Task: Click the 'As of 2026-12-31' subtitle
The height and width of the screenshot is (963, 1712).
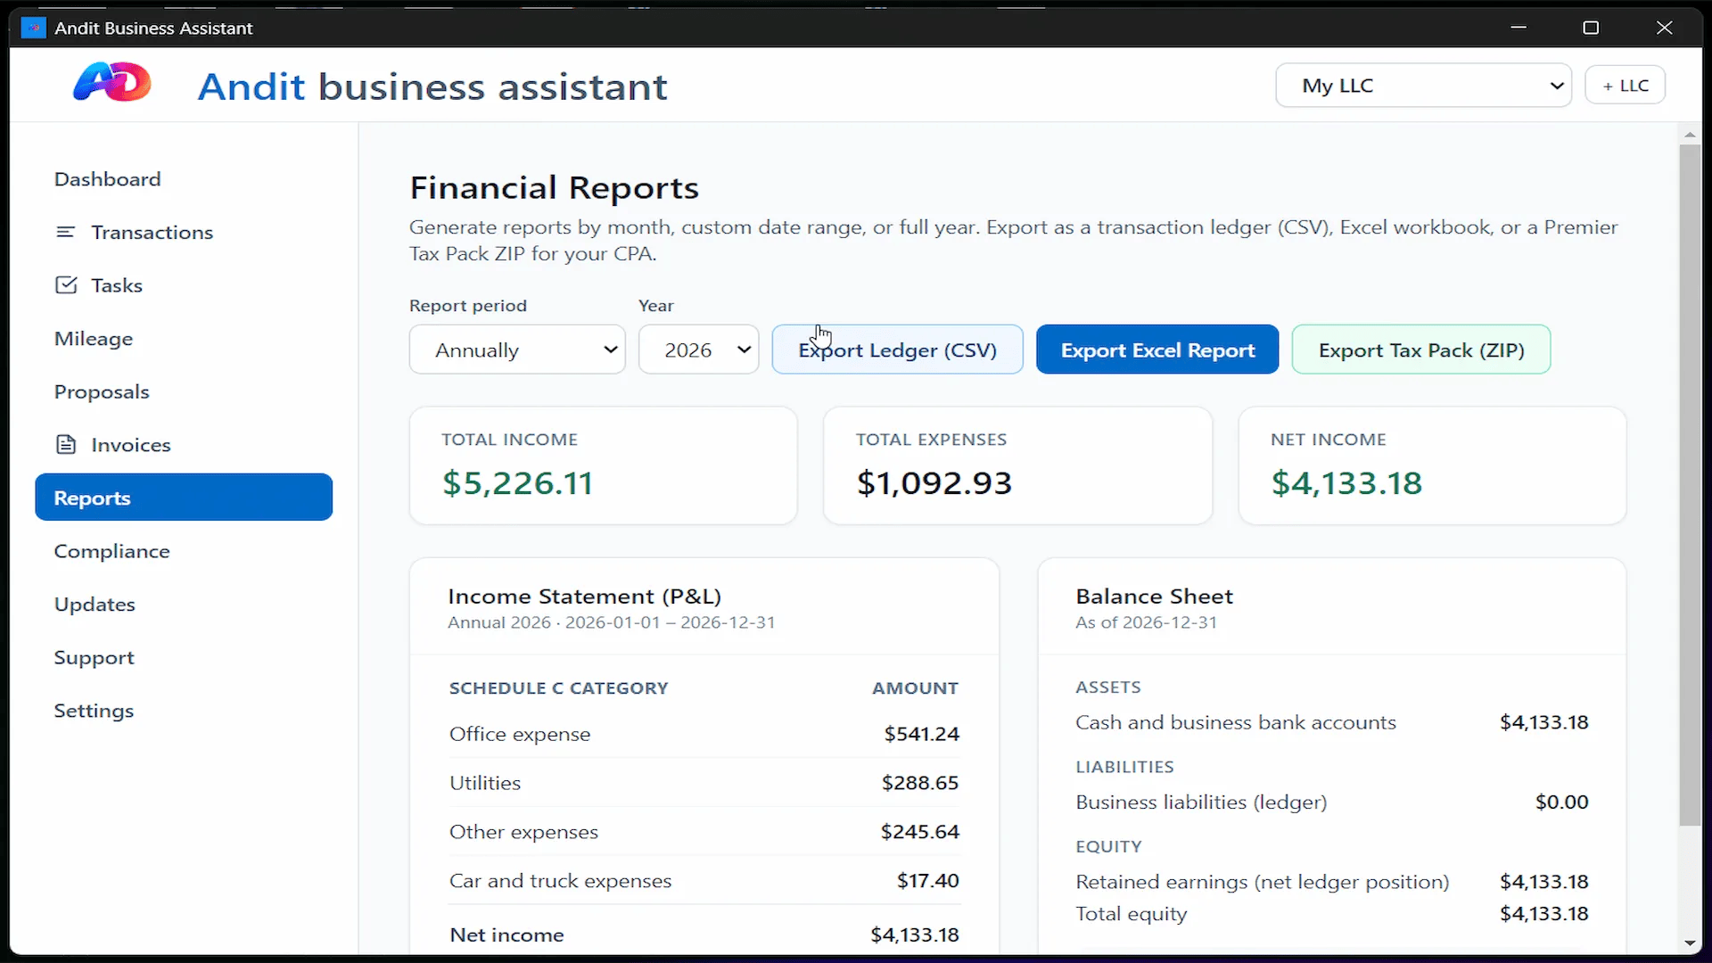Action: pos(1146,622)
